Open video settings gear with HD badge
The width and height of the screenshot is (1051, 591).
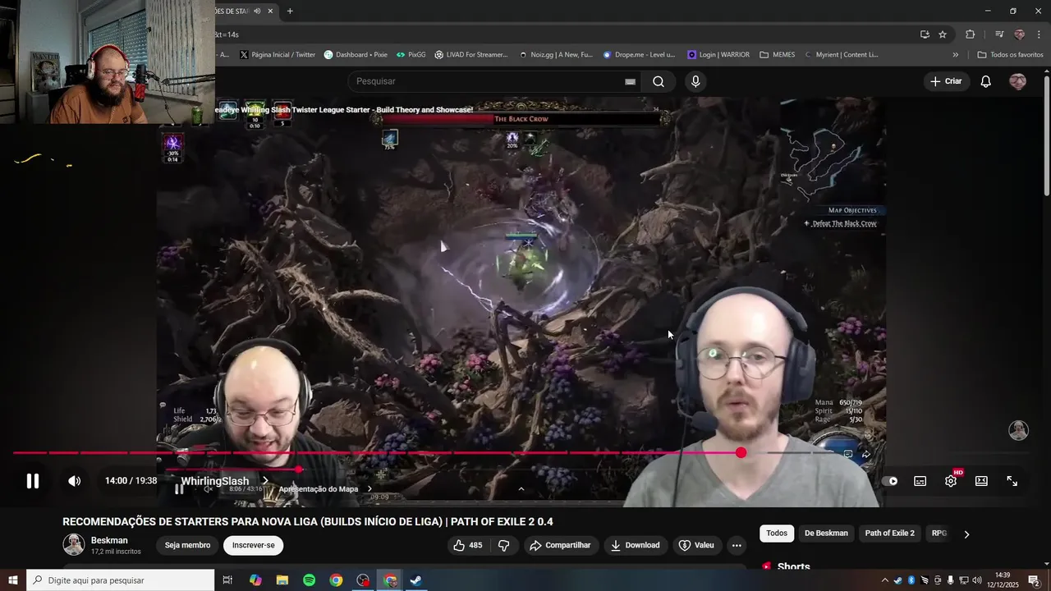tap(951, 481)
